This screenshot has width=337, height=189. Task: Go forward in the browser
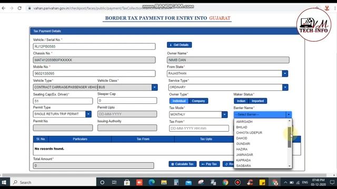click(x=12, y=8)
